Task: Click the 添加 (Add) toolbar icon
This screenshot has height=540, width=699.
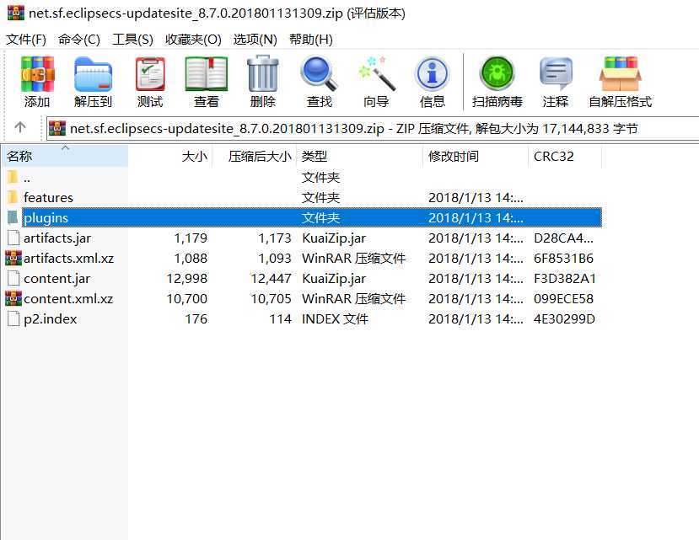Action: click(x=37, y=74)
